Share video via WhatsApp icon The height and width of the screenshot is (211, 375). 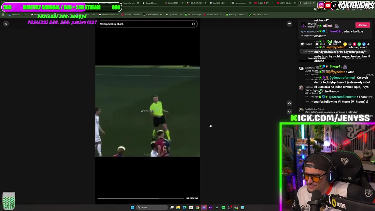coord(359,44)
